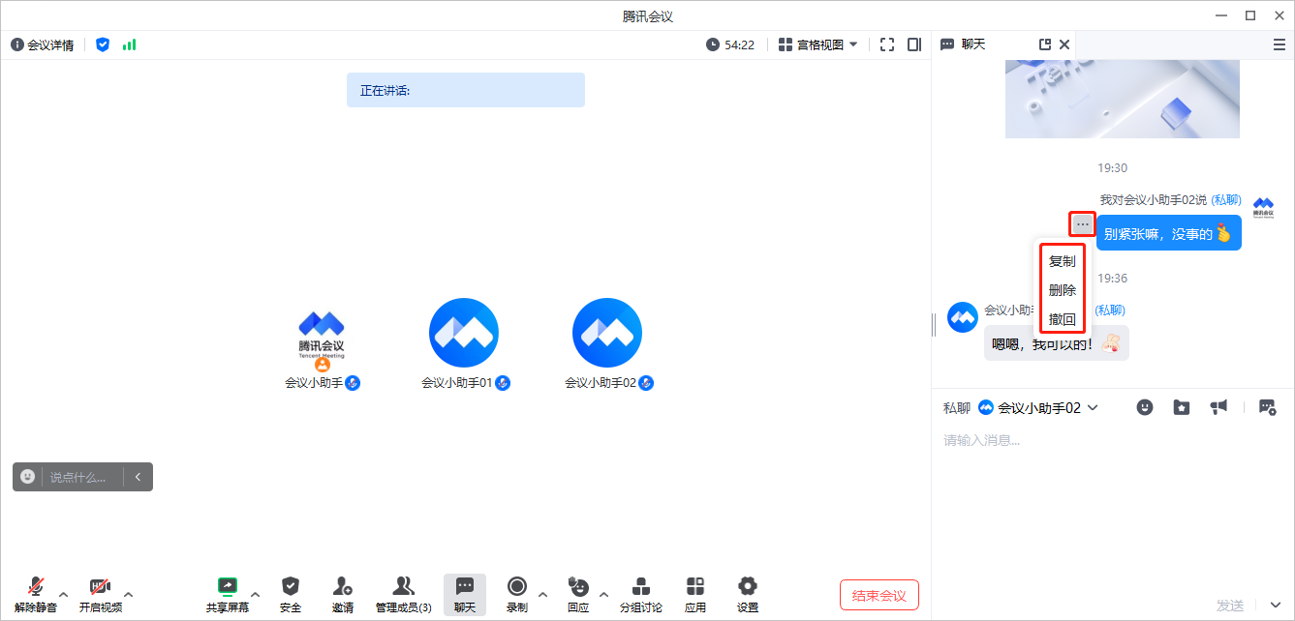Open the 应用 apps panel
This screenshot has height=621, width=1295.
695,594
